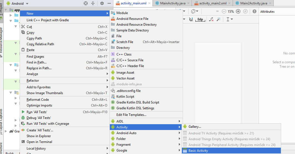
Task: Select Copy Path menu entry
Action: tap(65, 38)
